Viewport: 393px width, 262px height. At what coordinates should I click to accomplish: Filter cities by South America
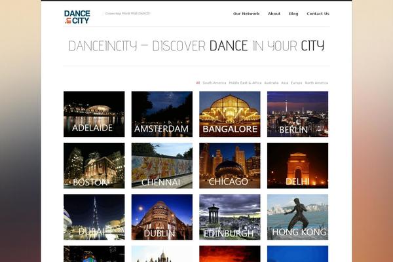click(x=214, y=83)
